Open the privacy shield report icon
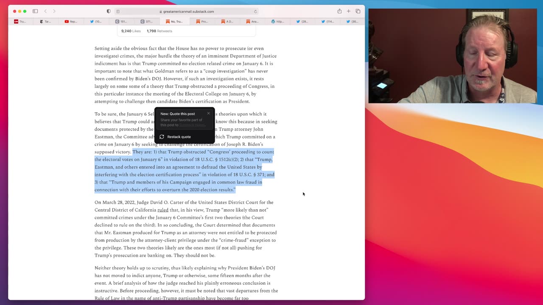Image resolution: width=543 pixels, height=305 pixels. [109, 11]
